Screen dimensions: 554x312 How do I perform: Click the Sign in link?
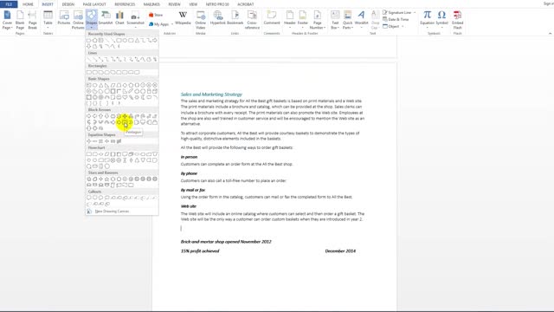pos(548,3)
